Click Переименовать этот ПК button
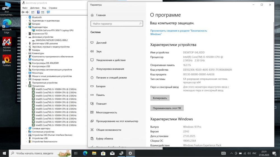280x157 pixels. coord(167,108)
